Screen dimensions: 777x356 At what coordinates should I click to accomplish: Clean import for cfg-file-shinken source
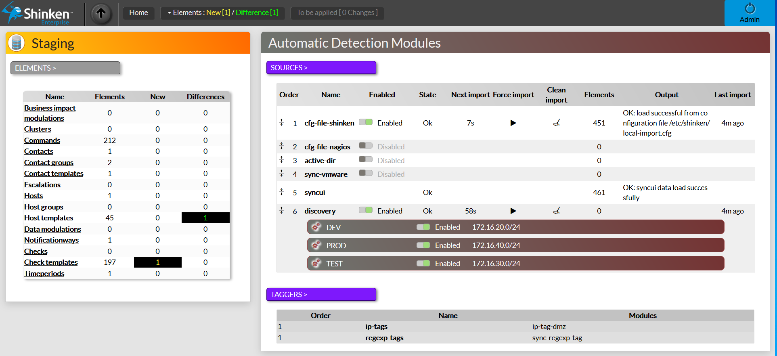[556, 123]
